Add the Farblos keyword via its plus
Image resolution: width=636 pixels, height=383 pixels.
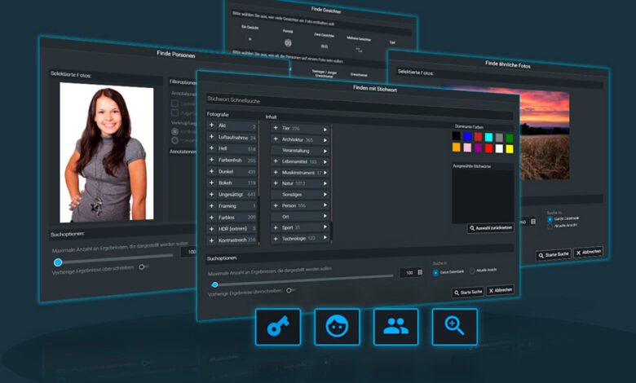point(211,218)
